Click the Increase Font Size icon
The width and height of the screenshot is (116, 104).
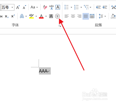(x=18, y=7)
